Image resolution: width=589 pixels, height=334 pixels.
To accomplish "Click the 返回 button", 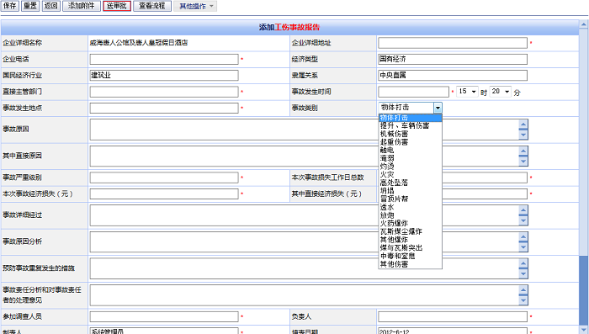I will tap(51, 6).
